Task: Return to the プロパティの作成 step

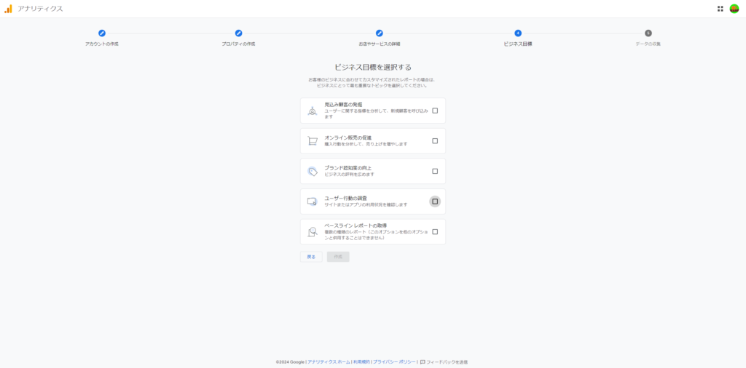Action: click(x=238, y=33)
